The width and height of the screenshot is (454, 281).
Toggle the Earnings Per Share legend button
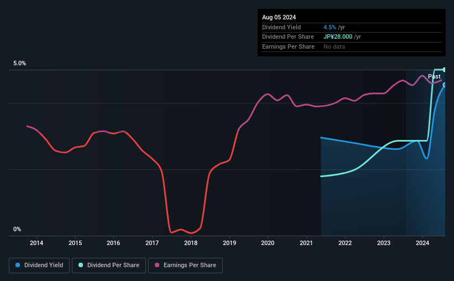tap(185, 266)
